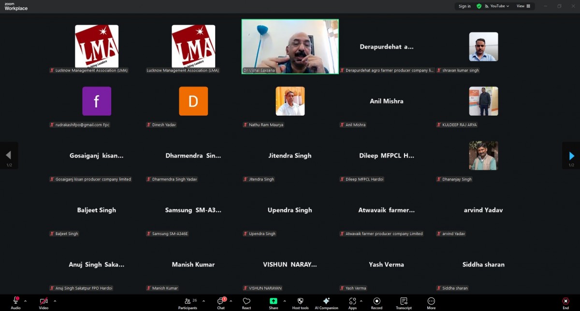Expand audio options arrow next to Audio
Viewport: 580px width, 311px height.
click(25, 301)
